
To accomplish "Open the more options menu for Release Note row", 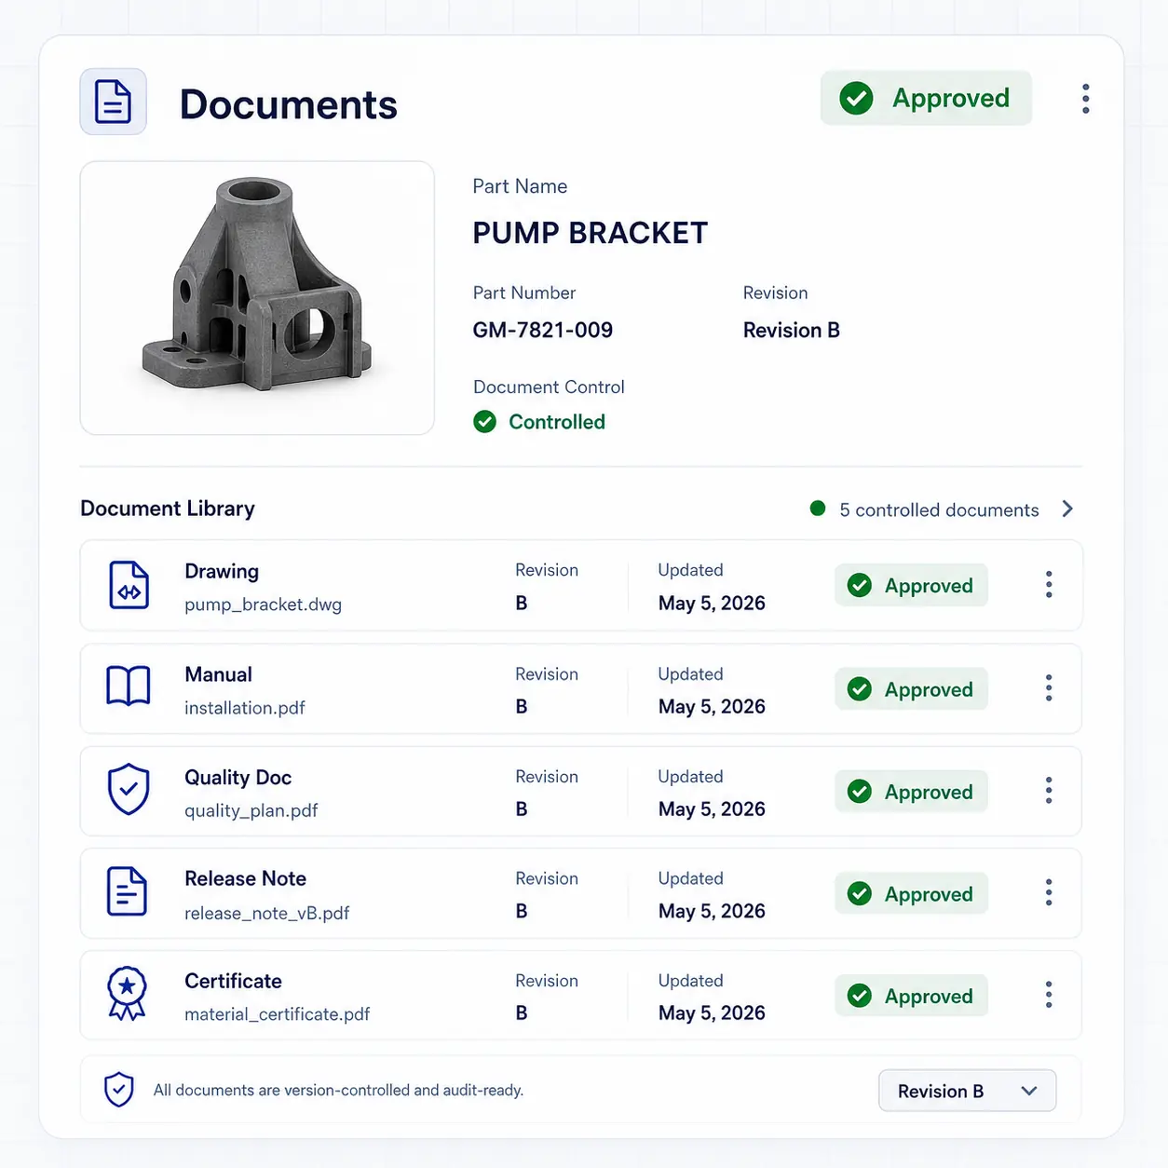I will (x=1049, y=893).
